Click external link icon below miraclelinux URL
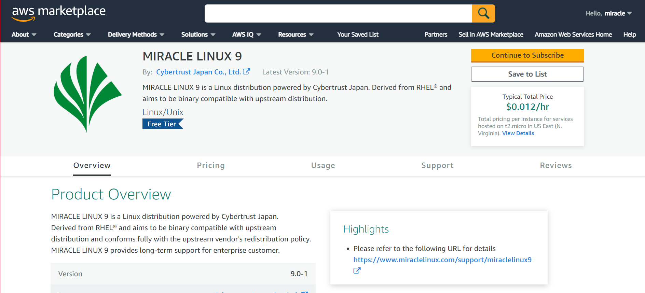Image resolution: width=645 pixels, height=293 pixels. pos(357,271)
